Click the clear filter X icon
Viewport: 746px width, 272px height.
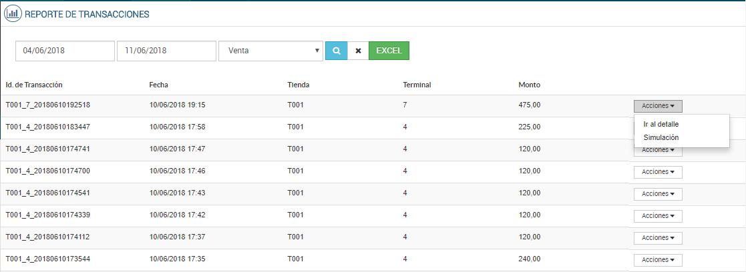[x=358, y=51]
